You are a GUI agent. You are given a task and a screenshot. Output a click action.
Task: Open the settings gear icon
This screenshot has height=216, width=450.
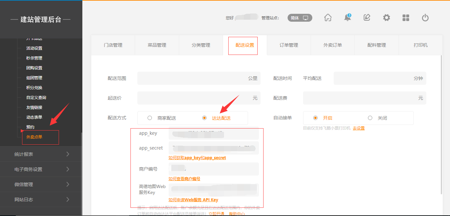coord(386,18)
